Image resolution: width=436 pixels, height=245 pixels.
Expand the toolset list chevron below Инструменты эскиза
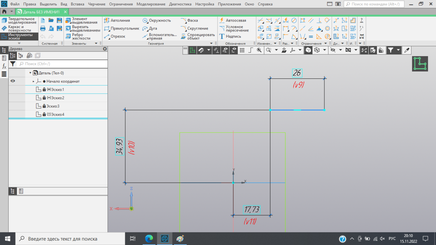[x=19, y=43]
